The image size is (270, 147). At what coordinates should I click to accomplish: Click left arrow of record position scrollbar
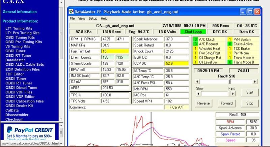pos(197,82)
